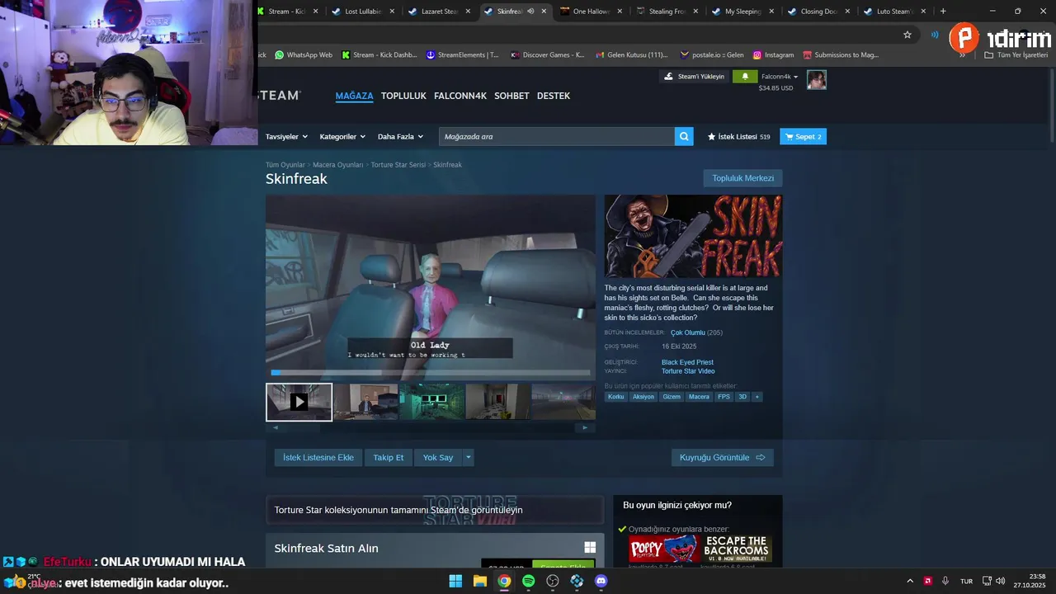This screenshot has width=1056, height=594.
Task: Click the microphone tray icon
Action: (945, 581)
